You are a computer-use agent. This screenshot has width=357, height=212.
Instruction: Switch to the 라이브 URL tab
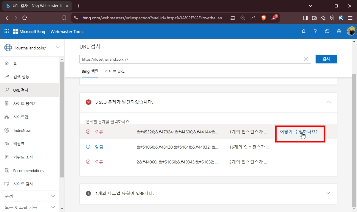pyautogui.click(x=115, y=71)
